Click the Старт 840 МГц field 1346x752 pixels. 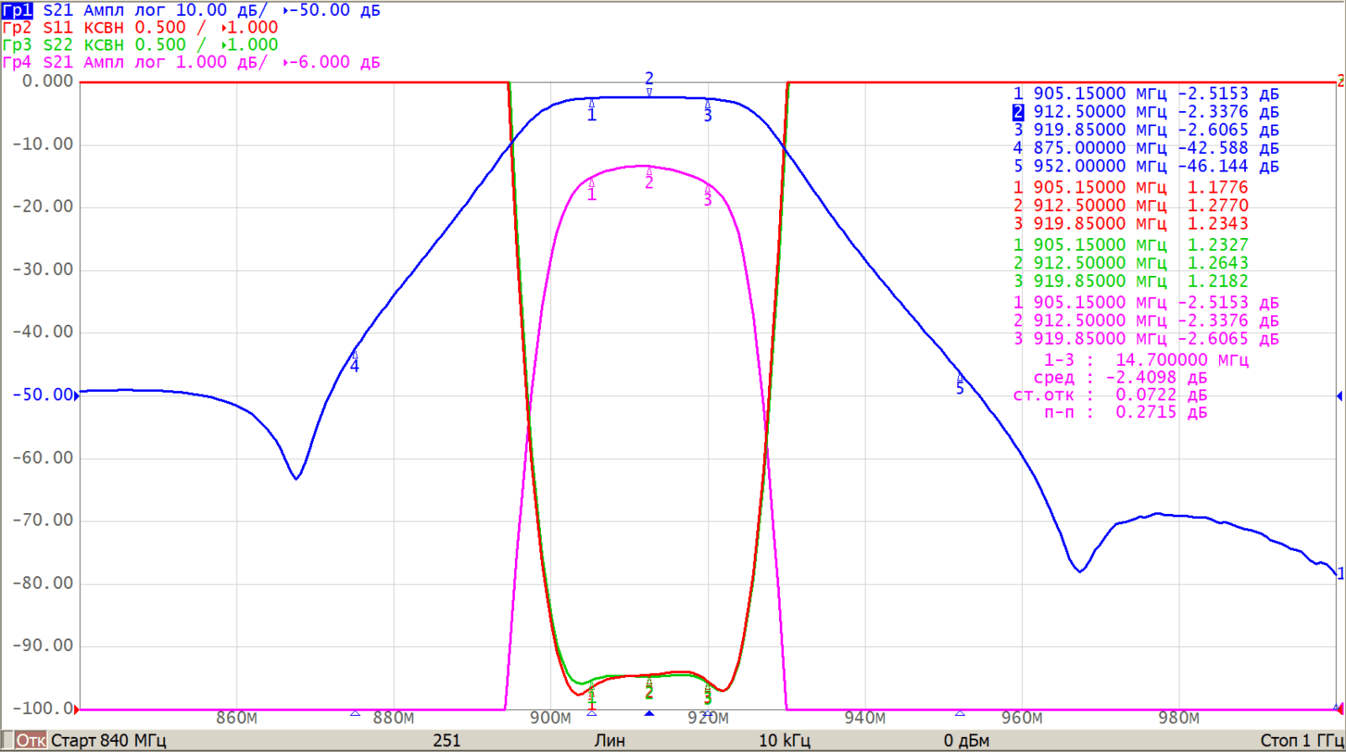pyautogui.click(x=109, y=740)
